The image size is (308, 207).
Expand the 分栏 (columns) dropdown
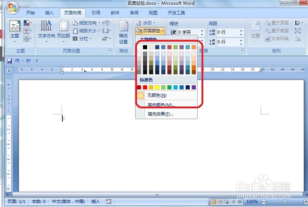pyautogui.click(x=83, y=39)
